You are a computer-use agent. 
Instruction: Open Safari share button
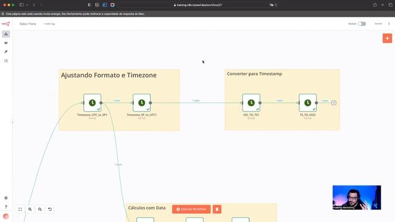(x=375, y=5)
